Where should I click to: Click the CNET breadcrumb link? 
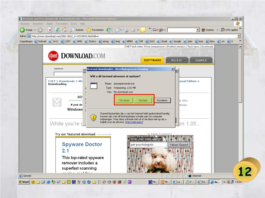coord(52,81)
